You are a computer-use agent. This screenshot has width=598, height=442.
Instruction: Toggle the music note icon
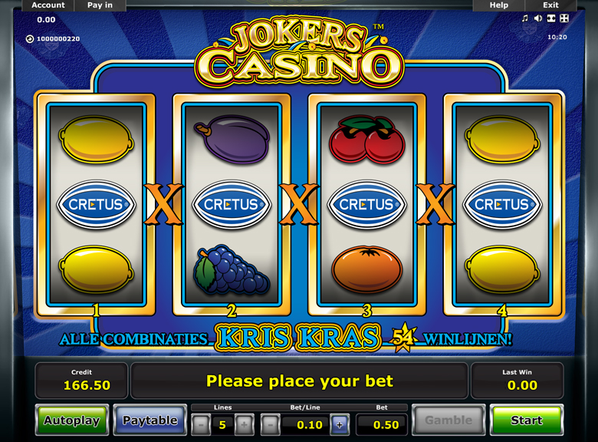(525, 18)
